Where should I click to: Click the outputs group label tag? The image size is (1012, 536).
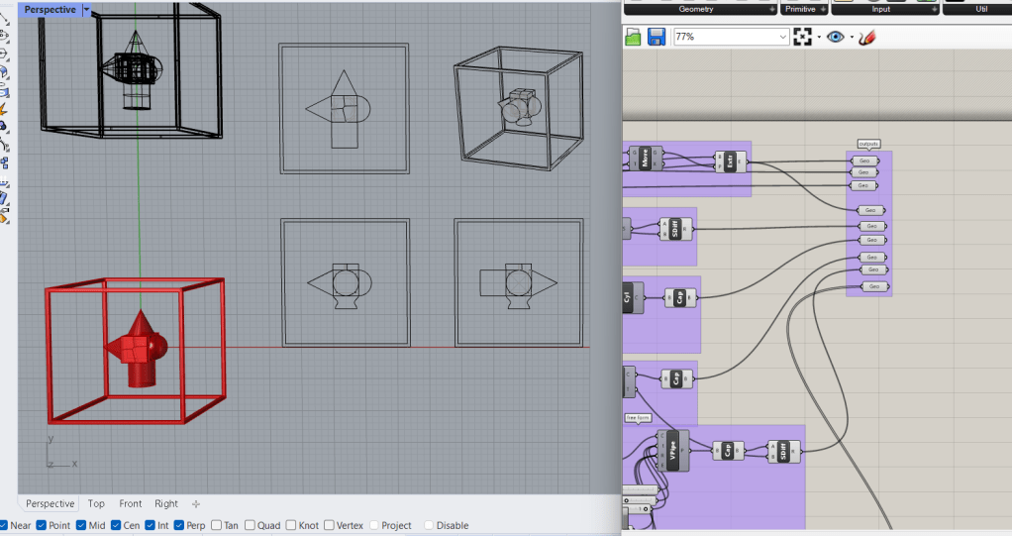point(868,144)
